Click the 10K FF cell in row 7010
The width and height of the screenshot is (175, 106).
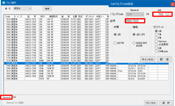click(53, 19)
